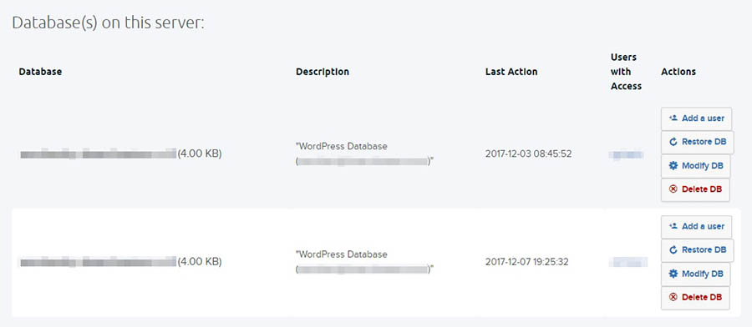Click the first blurred database name

pos(99,154)
